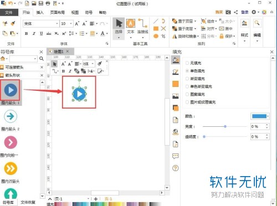Click the Print icon in quick access toolbar

coord(48,3)
